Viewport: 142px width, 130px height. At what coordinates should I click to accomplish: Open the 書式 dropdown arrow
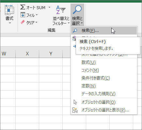click(10, 23)
